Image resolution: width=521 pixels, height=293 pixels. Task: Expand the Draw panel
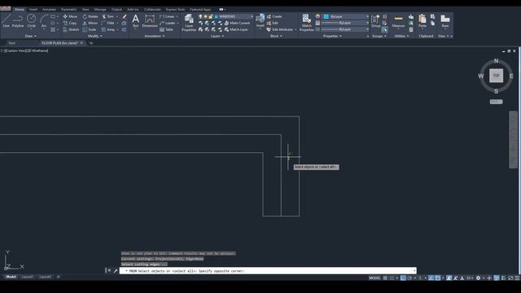pos(31,36)
